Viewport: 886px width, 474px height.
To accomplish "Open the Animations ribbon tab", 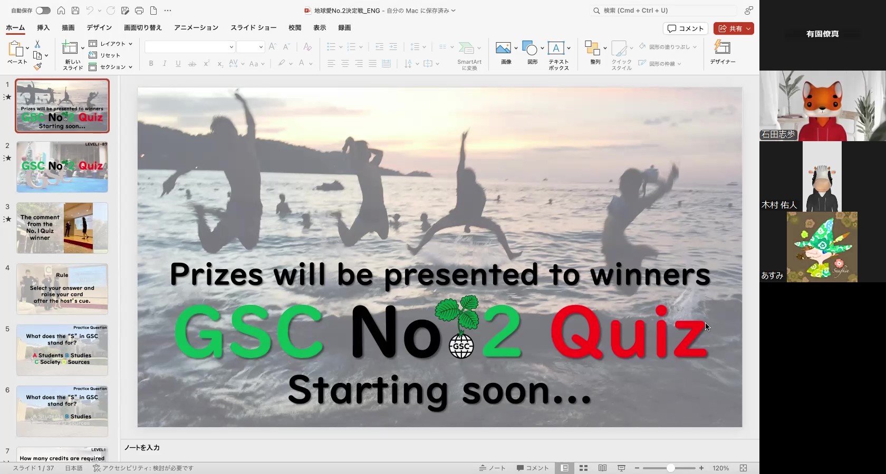I will 196,27.
